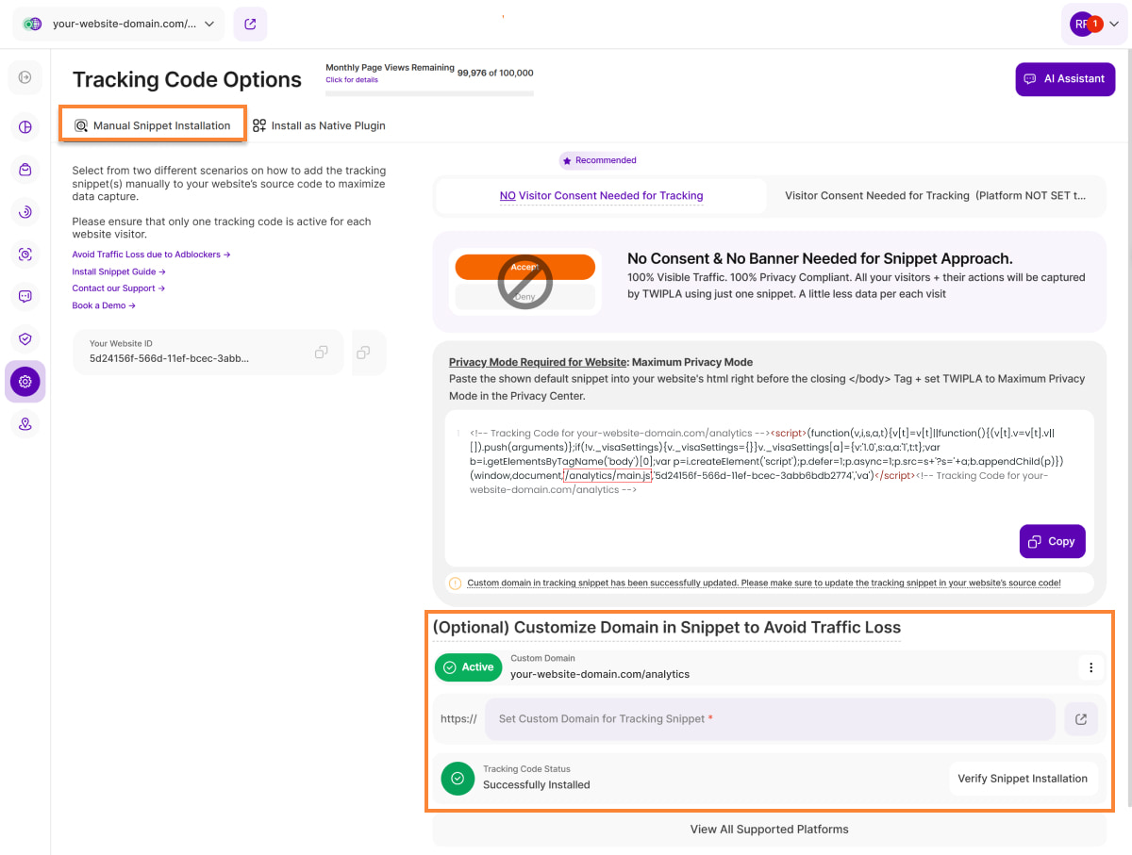Open website in new tab icon at top

click(250, 25)
